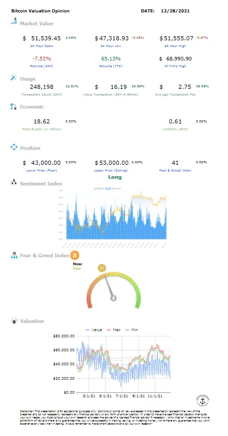Click the green Long position label

click(115, 177)
